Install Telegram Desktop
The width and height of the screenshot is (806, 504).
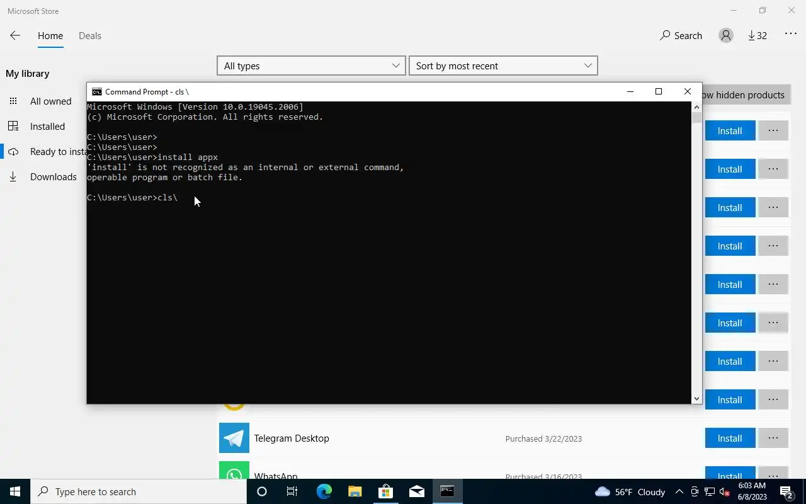(x=730, y=438)
